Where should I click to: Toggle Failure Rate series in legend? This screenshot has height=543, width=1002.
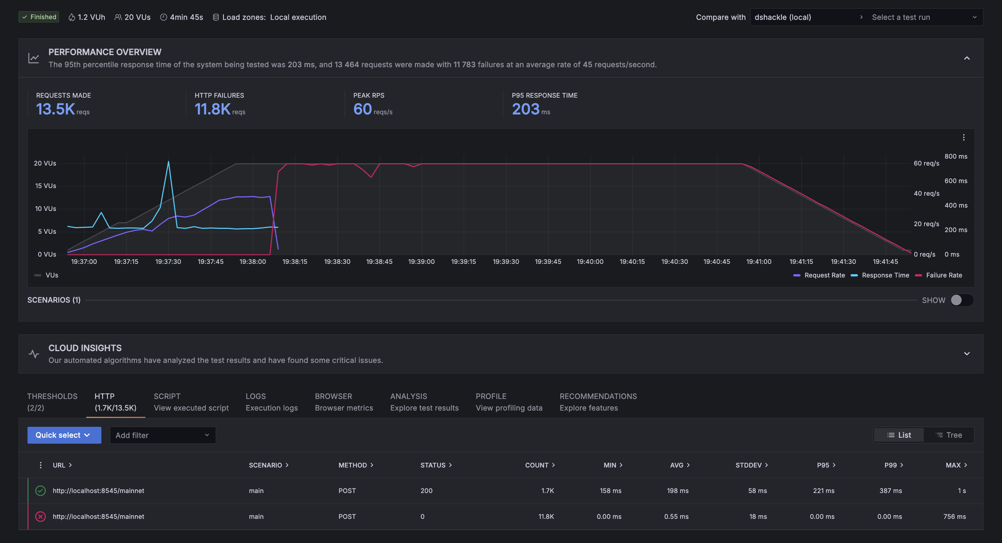tap(943, 275)
